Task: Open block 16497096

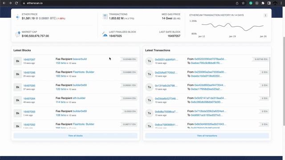Action: tap(29, 72)
